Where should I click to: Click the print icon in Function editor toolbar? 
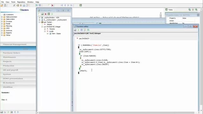[x=75, y=30]
